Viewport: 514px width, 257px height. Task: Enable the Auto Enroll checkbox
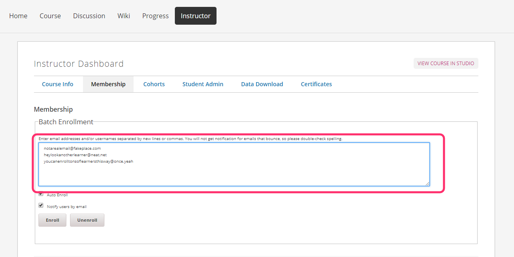tap(40, 194)
